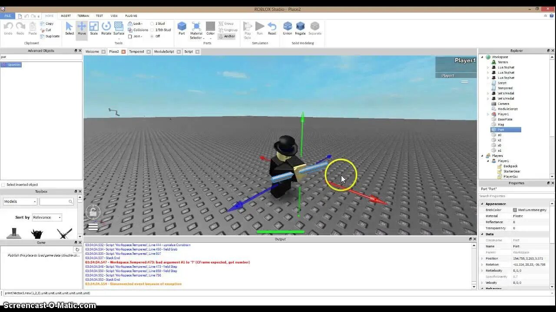Negate the selected part
This screenshot has width=556, height=312.
point(300,29)
